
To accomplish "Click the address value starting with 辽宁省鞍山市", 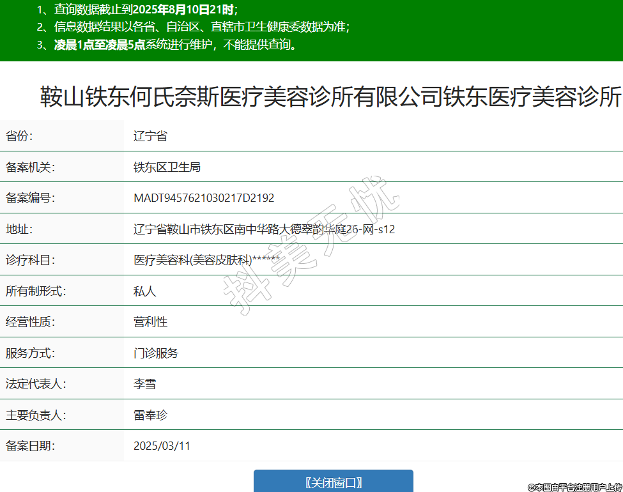I will [x=264, y=229].
